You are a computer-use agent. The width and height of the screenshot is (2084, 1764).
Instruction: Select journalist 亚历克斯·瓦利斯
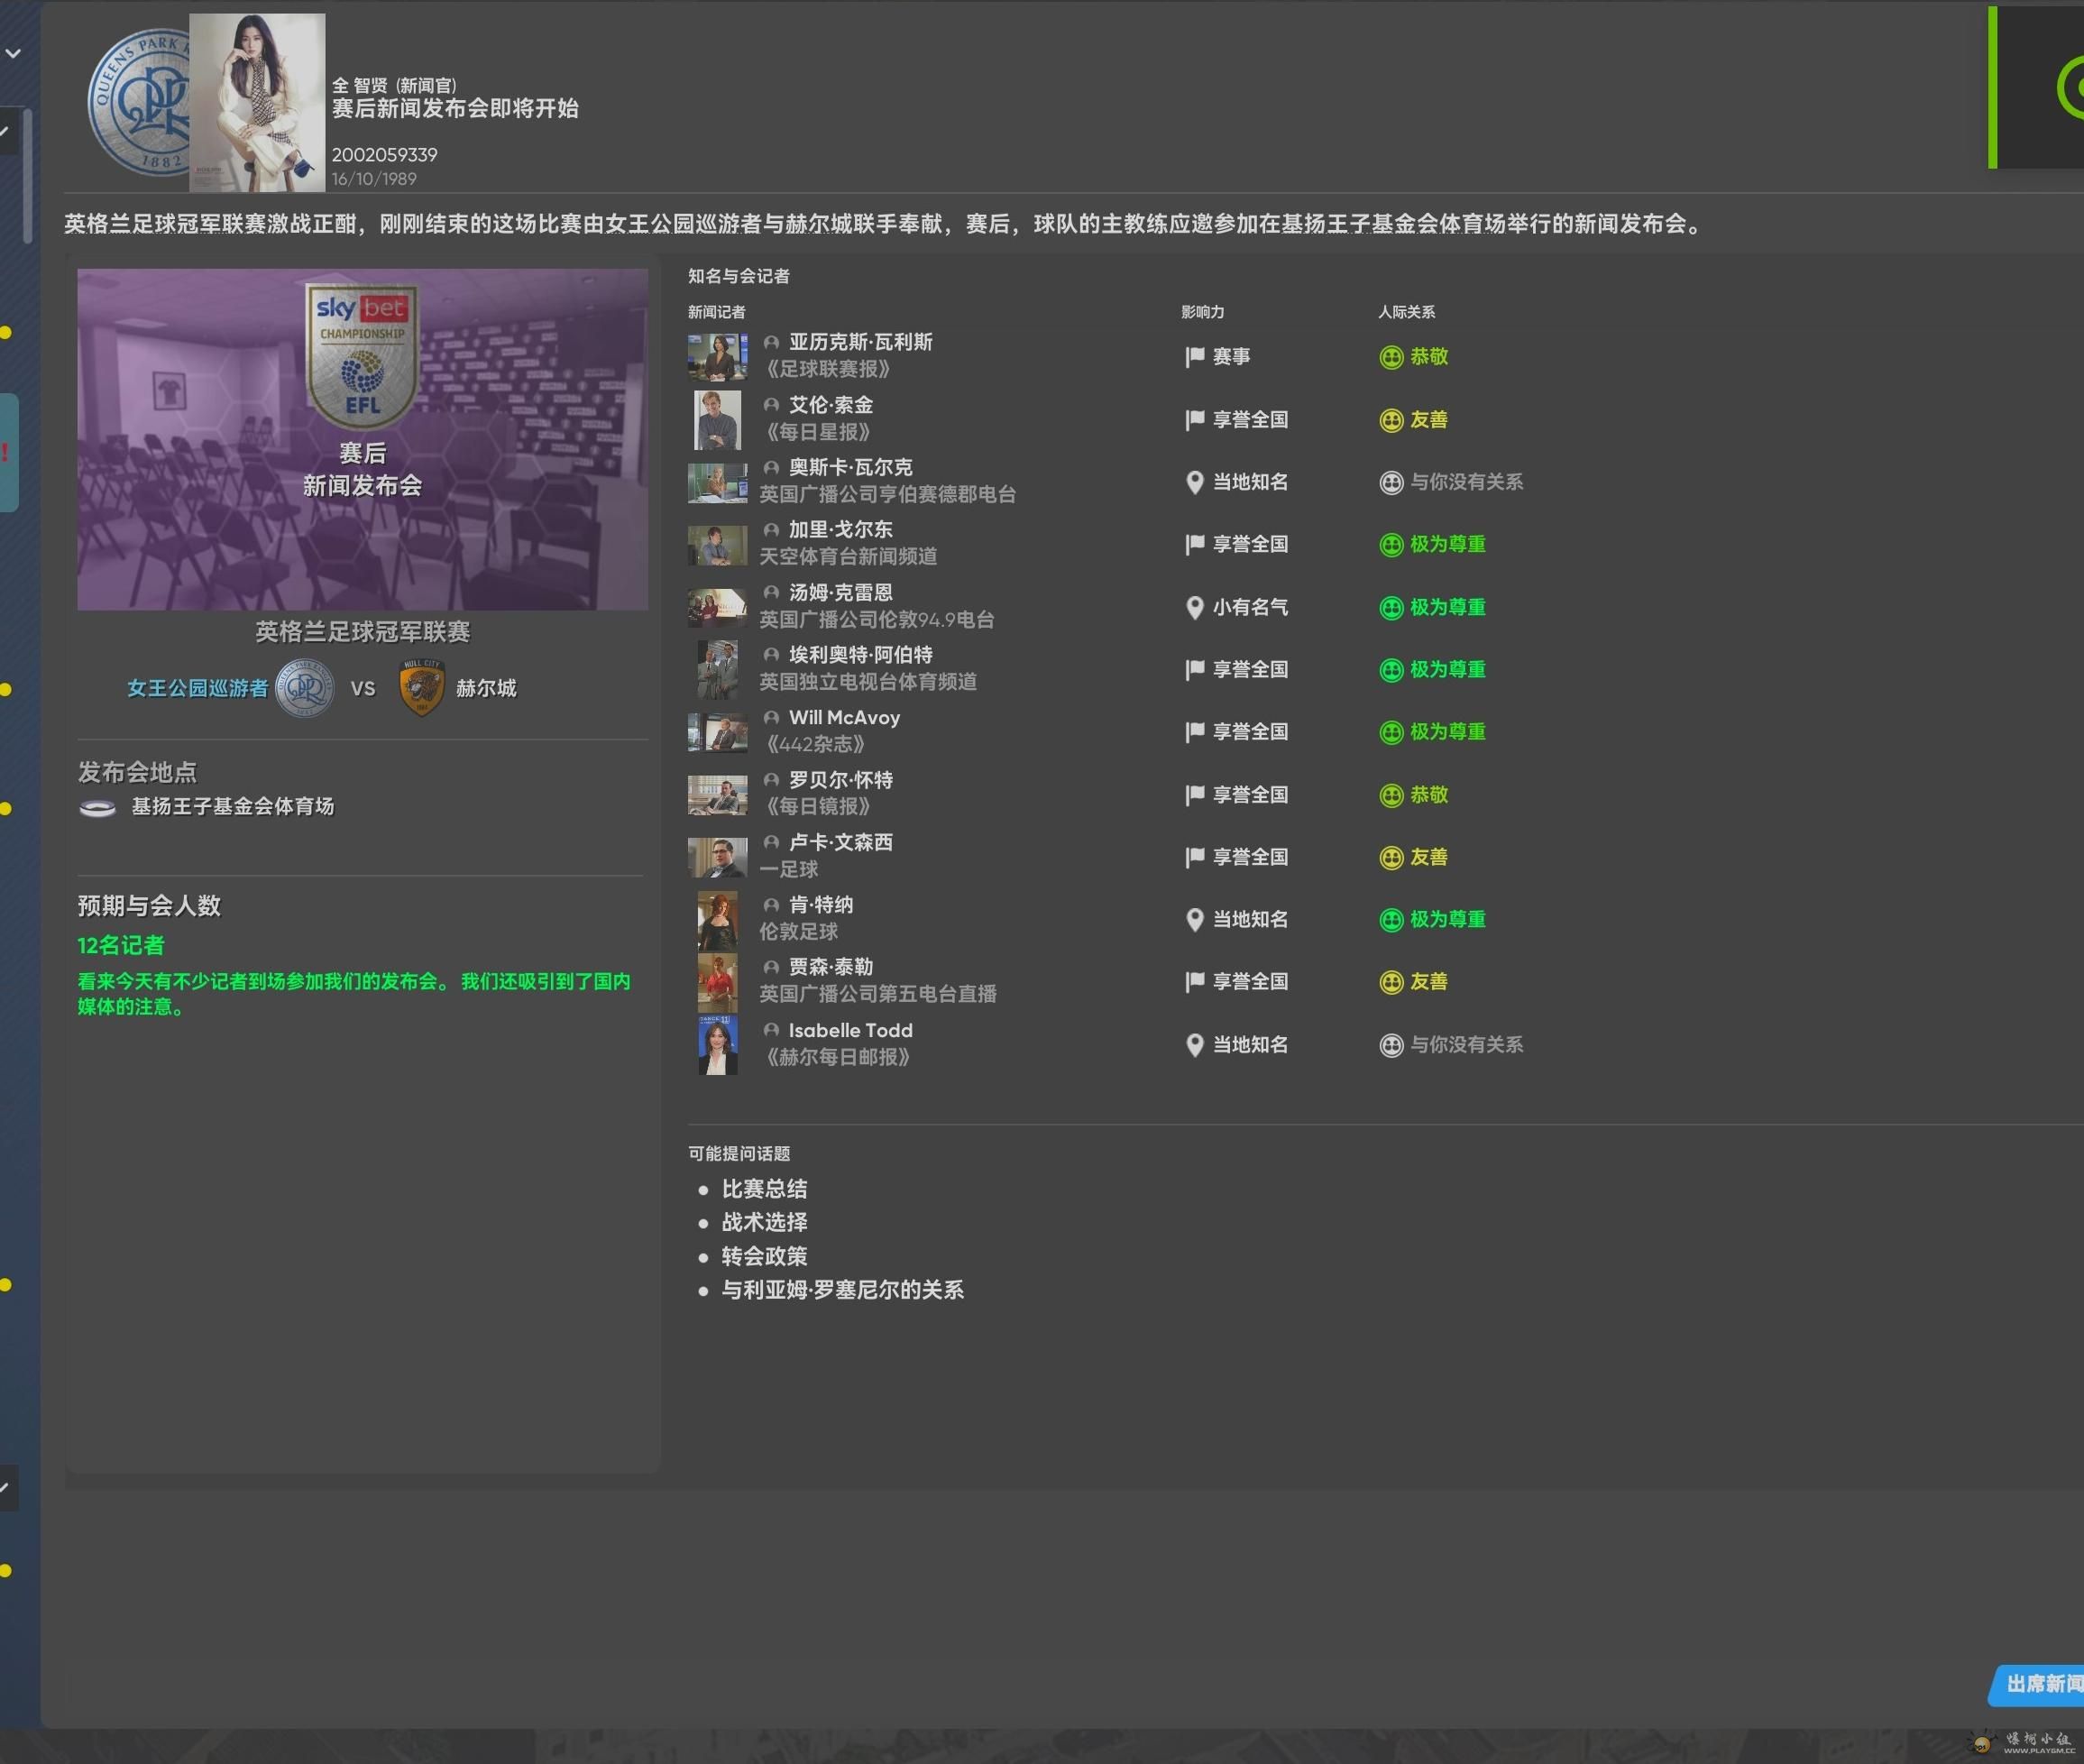point(860,342)
